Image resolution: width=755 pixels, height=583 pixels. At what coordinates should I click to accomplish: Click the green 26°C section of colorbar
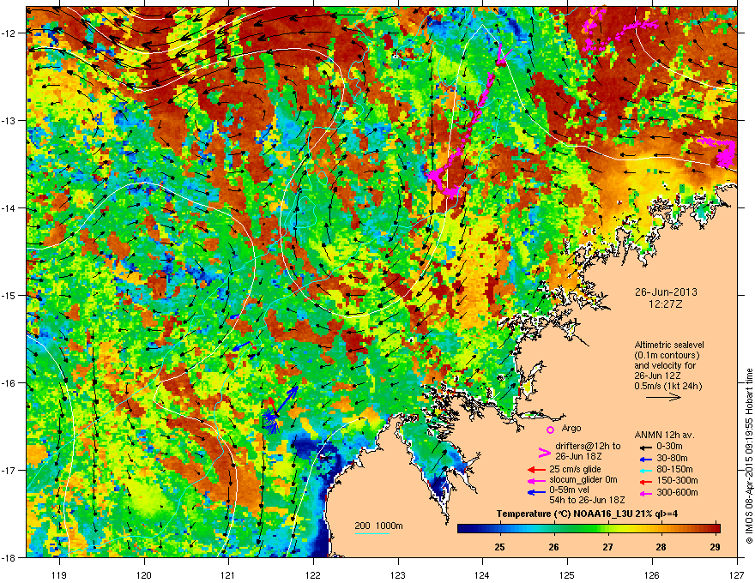click(553, 529)
